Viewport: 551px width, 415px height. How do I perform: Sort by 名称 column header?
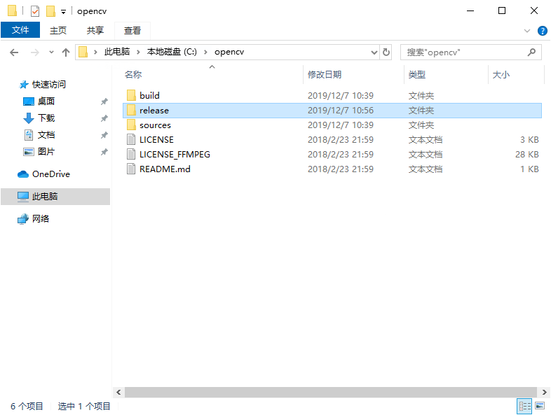pos(132,74)
